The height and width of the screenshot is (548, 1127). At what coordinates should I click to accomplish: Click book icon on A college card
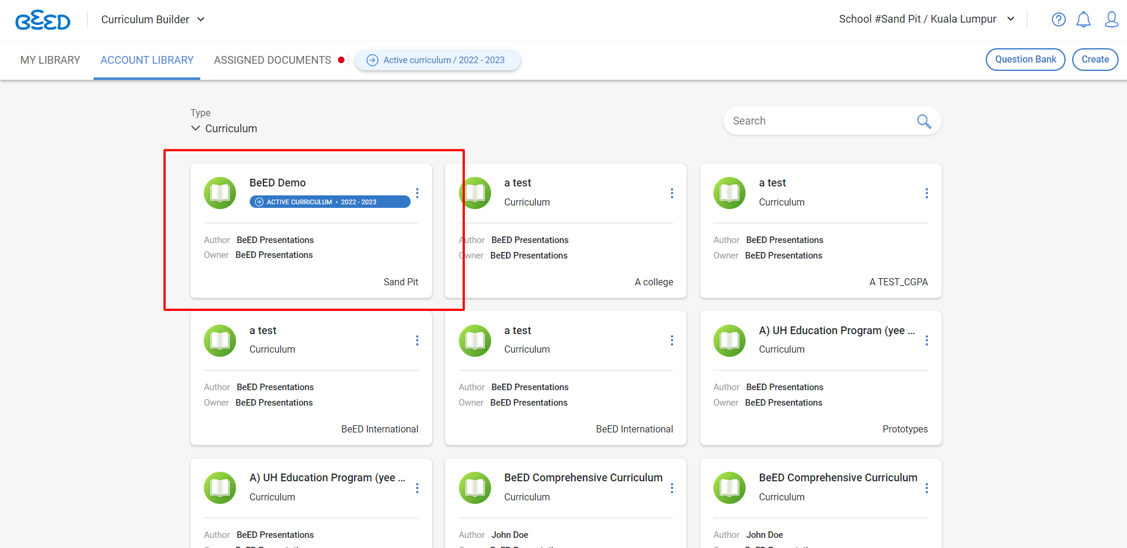[475, 193]
